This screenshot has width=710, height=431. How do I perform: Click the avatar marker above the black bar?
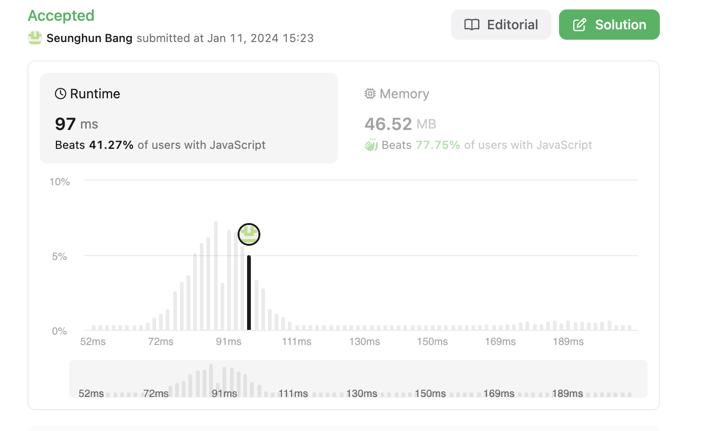(249, 234)
